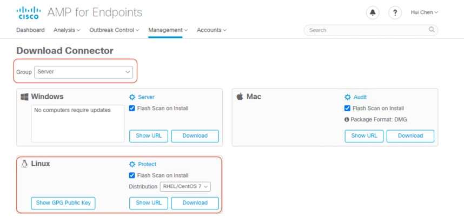Click the 'Download Connector' heading
Image resolution: width=464 pixels, height=224 pixels.
click(65, 51)
